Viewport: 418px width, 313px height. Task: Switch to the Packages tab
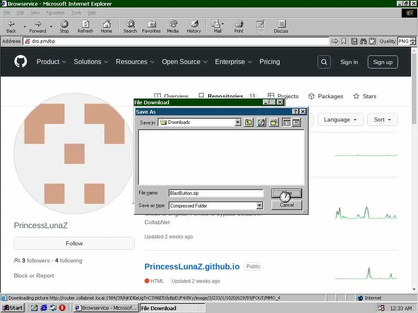tap(326, 96)
